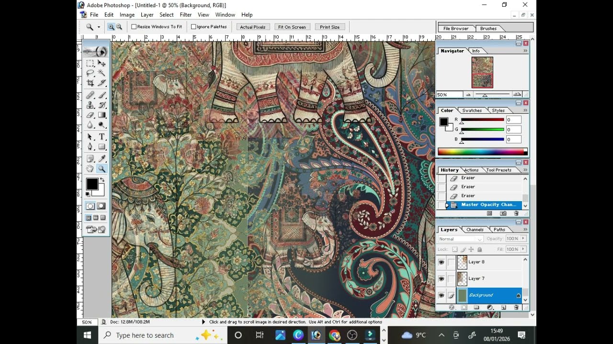Add layer style icon in Layers panel

pyautogui.click(x=451, y=307)
